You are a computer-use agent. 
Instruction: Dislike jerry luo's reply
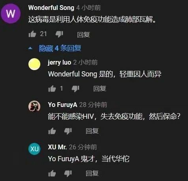75,89
